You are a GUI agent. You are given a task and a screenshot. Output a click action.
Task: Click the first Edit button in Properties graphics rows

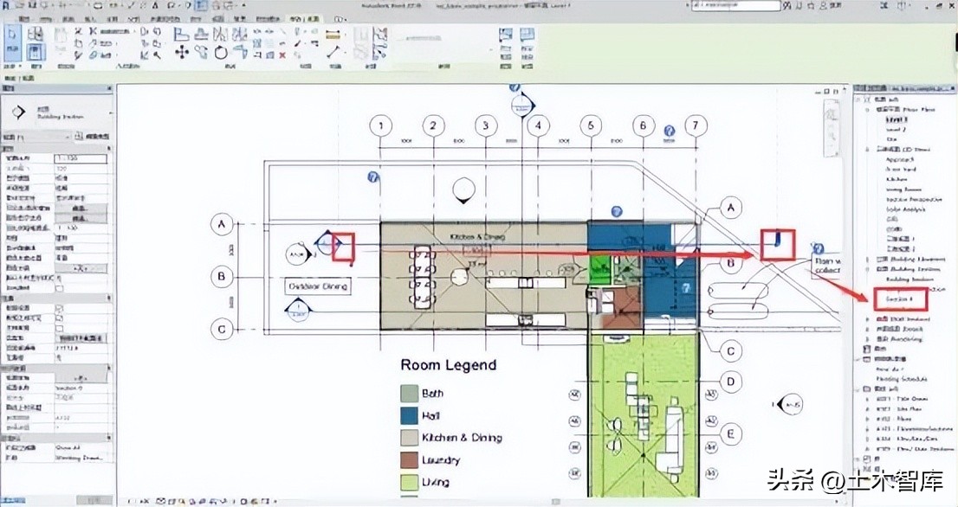coord(81,208)
